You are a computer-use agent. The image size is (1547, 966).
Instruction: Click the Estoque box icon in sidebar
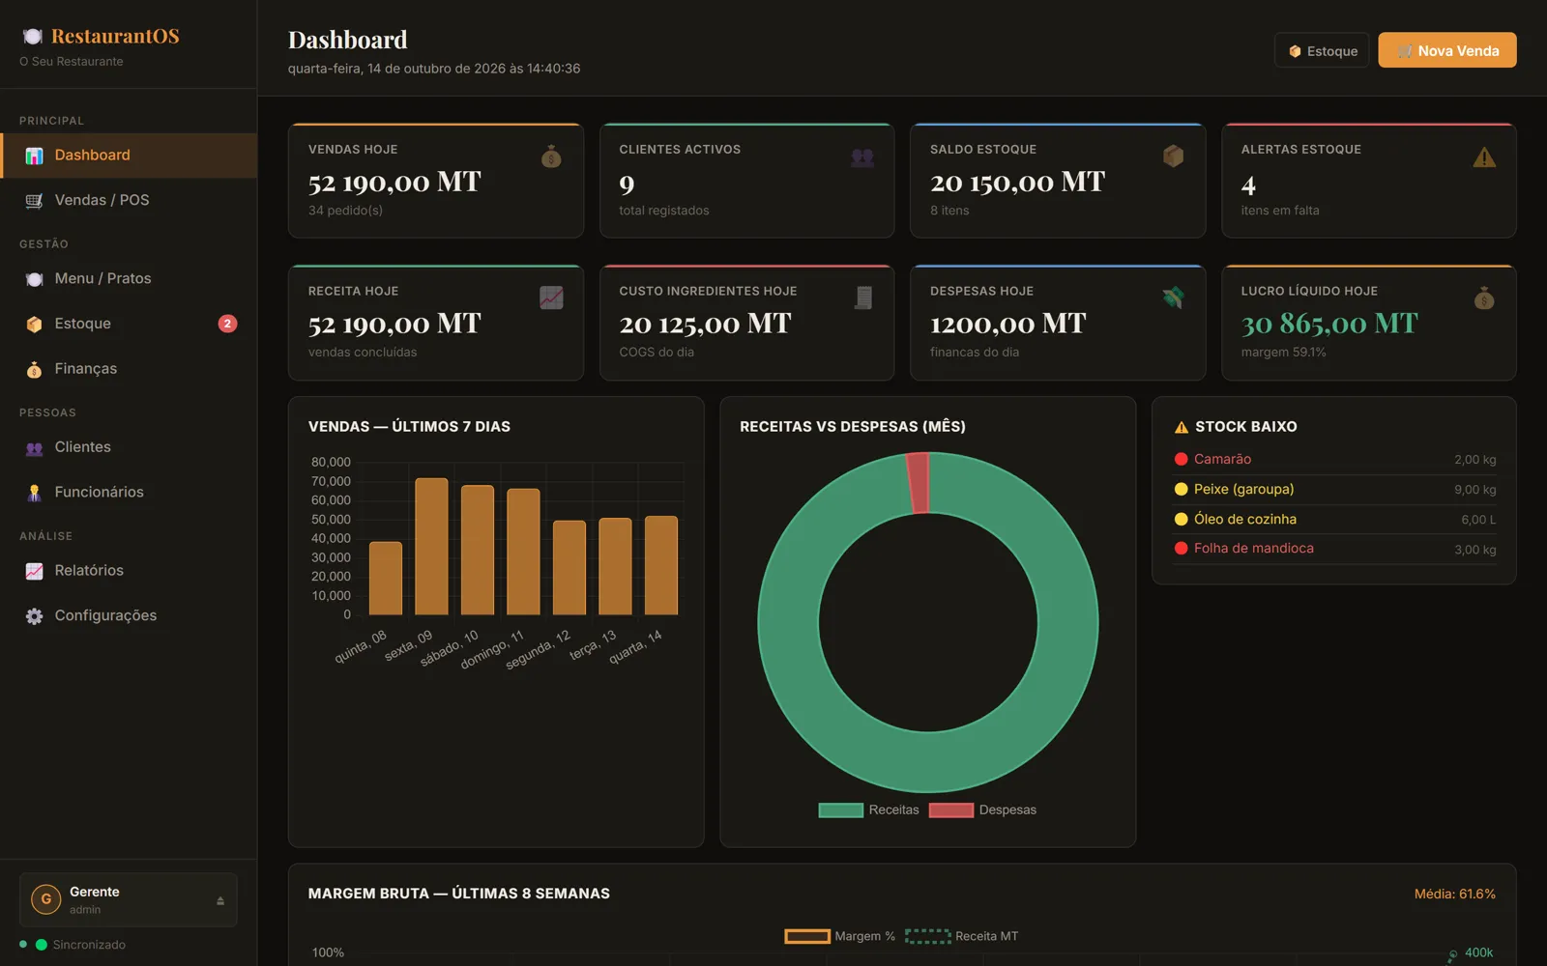(x=34, y=325)
